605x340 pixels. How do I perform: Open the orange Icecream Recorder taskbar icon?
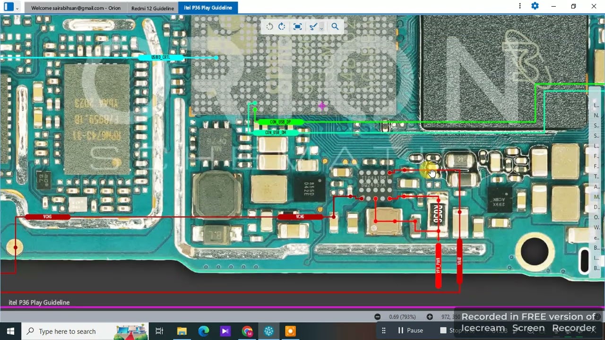click(290, 331)
